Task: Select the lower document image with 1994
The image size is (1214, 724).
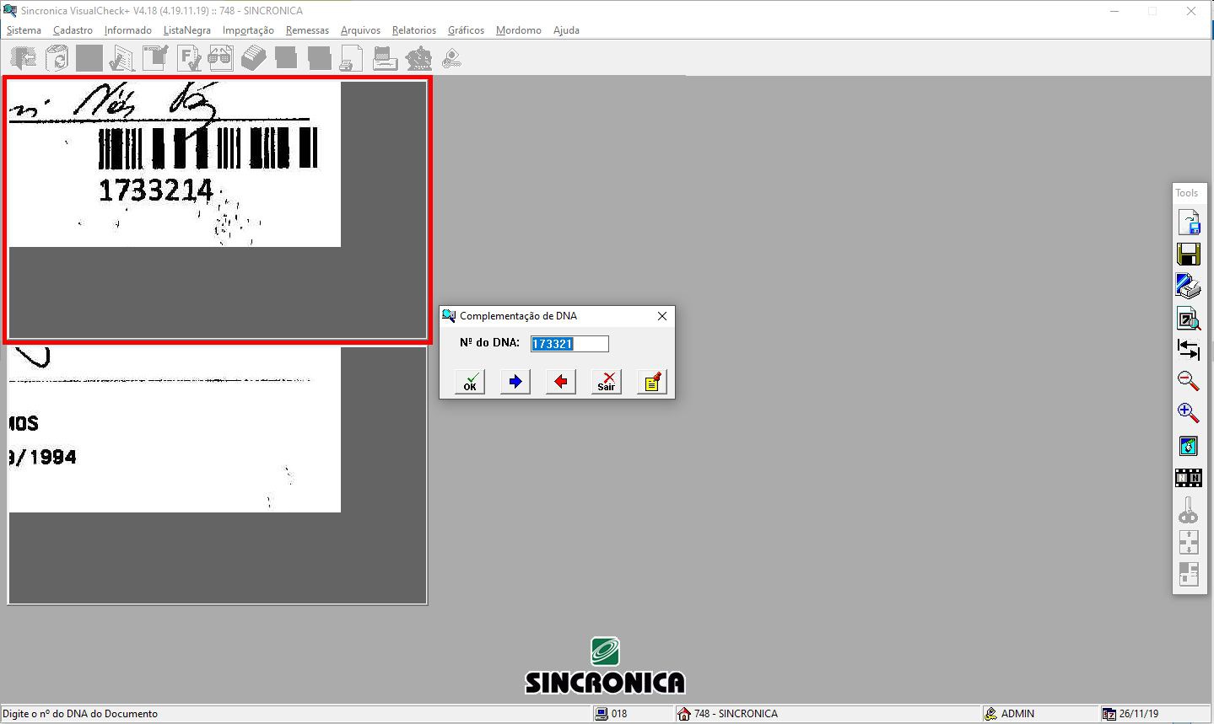Action: tap(218, 475)
